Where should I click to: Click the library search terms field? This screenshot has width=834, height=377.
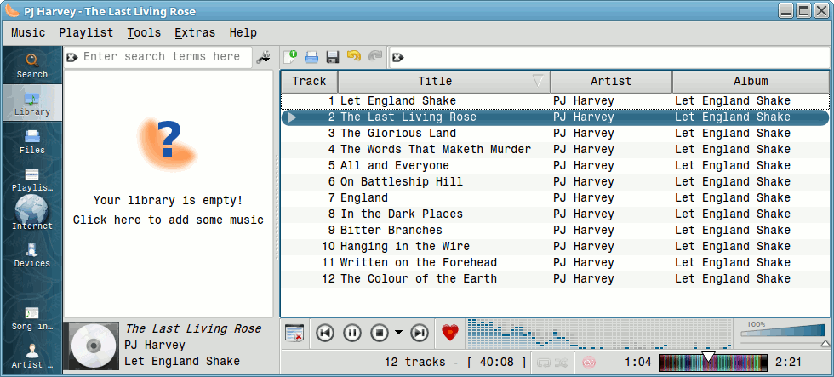pos(165,57)
